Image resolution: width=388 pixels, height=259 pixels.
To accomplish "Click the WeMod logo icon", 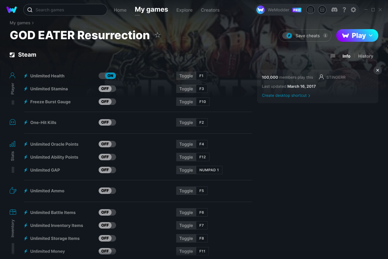I will (x=12, y=10).
